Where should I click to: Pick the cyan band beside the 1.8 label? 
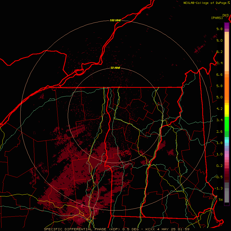227,141
